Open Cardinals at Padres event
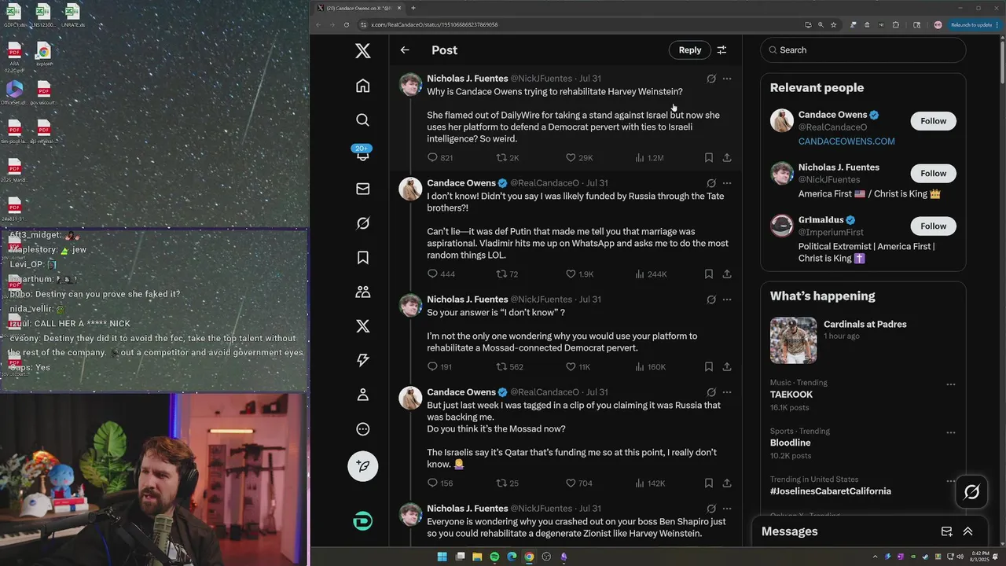This screenshot has width=1006, height=566. (x=865, y=324)
